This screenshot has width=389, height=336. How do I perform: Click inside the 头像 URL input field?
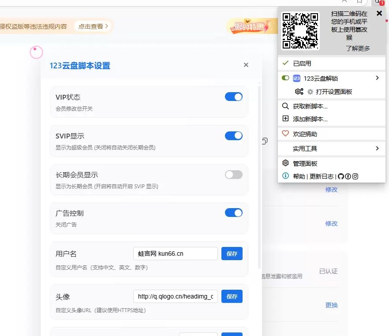click(175, 296)
